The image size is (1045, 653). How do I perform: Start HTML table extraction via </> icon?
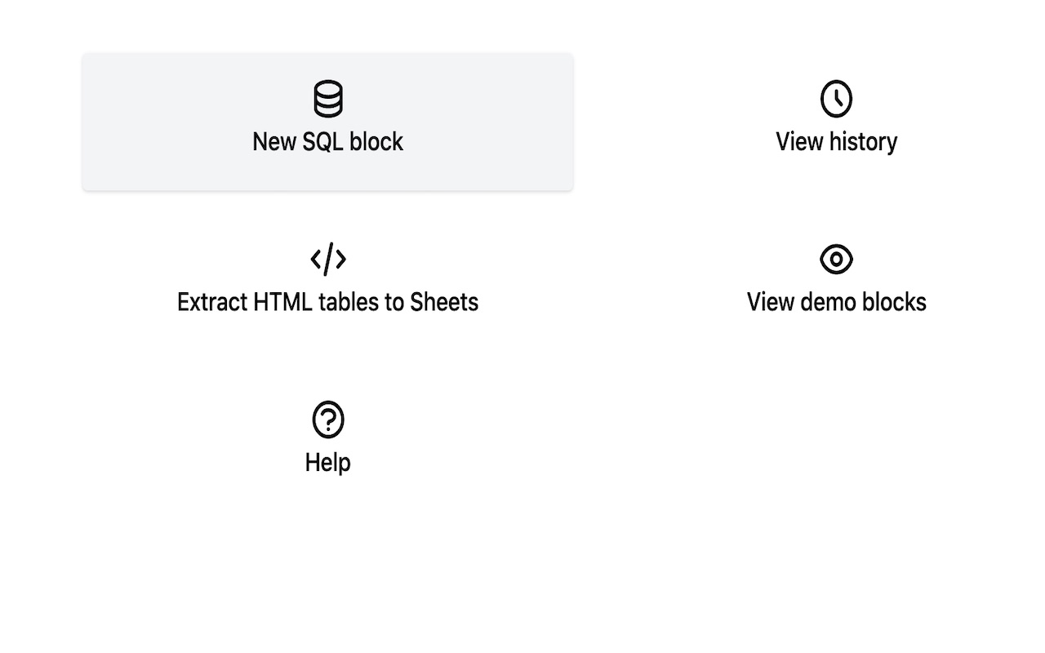click(328, 260)
